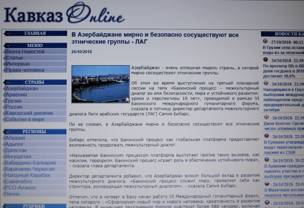
Task: Choose Адыгея in the regions list
Action: click(x=35, y=144)
